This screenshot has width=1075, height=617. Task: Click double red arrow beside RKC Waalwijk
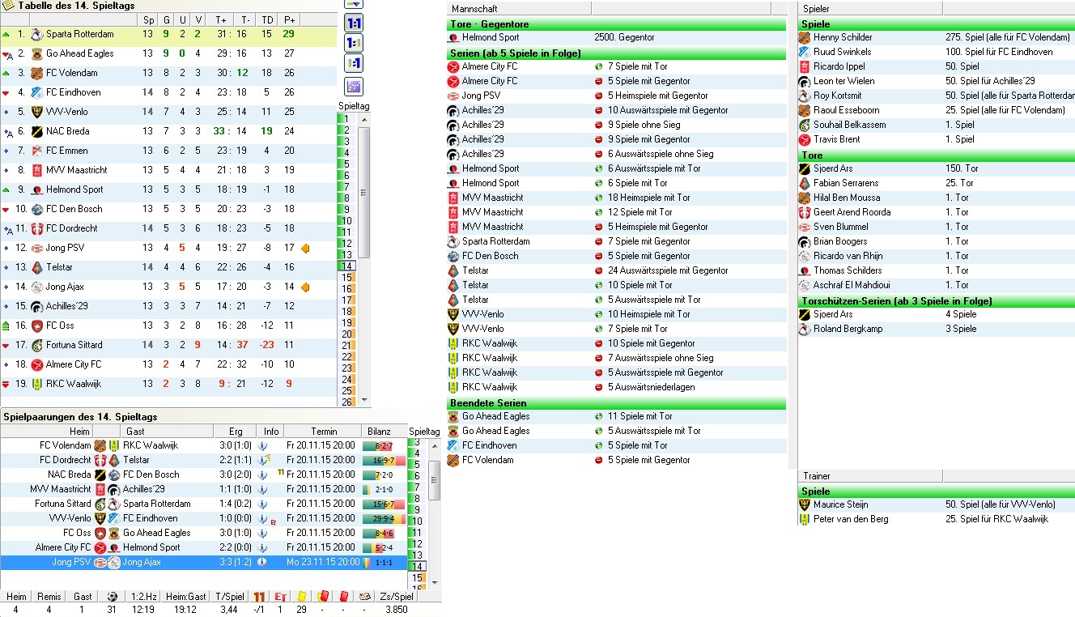coord(6,384)
